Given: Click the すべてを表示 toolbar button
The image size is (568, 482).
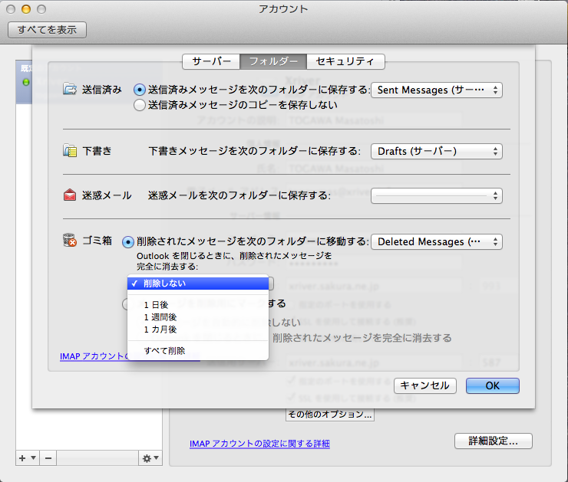Looking at the screenshot, I should (x=47, y=30).
